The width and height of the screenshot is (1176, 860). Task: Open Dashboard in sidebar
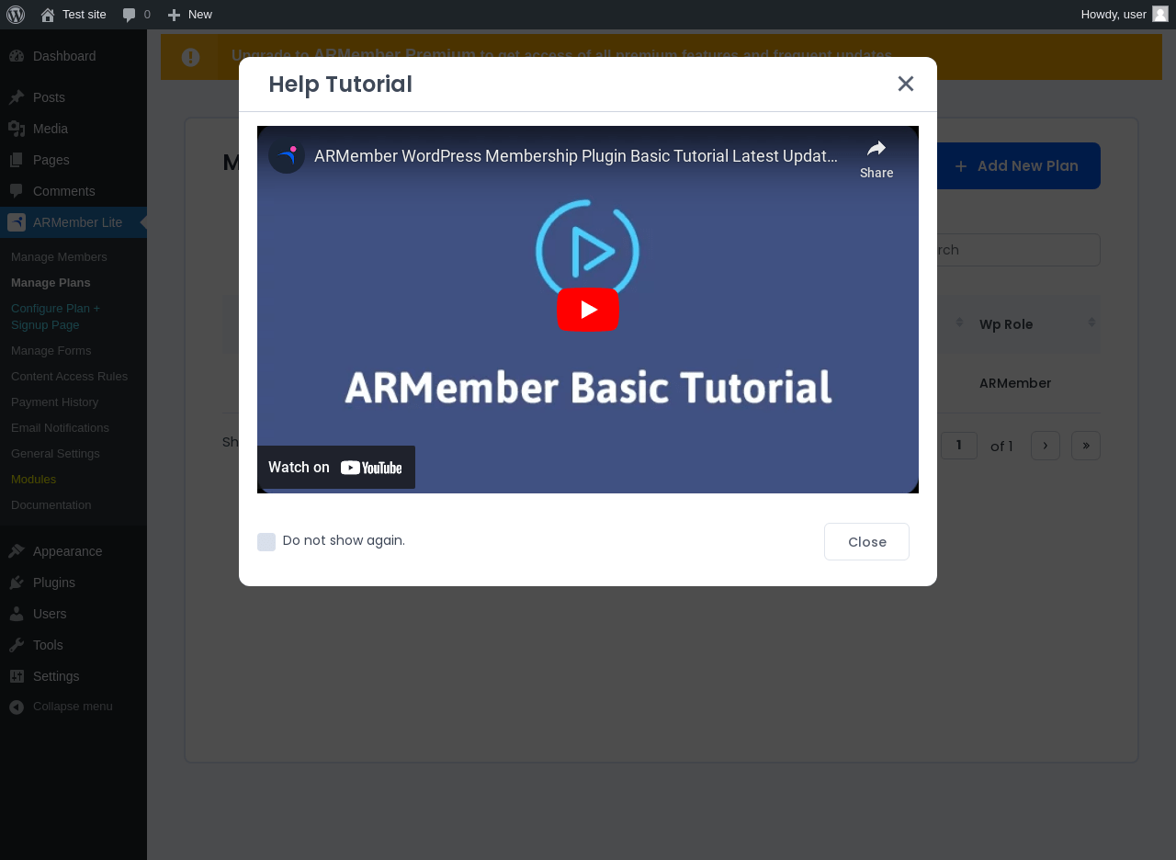[73, 56]
